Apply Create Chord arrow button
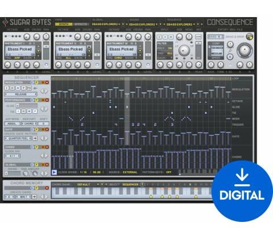Screen dimensions: 273x239 click(34, 197)
